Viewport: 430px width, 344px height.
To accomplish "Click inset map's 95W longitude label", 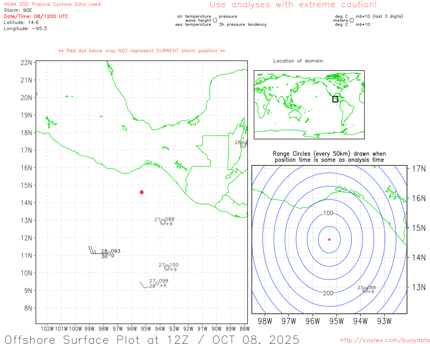I will 337,321.
